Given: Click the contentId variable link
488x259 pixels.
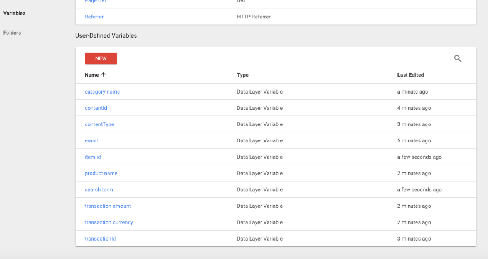Looking at the screenshot, I should click(x=96, y=108).
